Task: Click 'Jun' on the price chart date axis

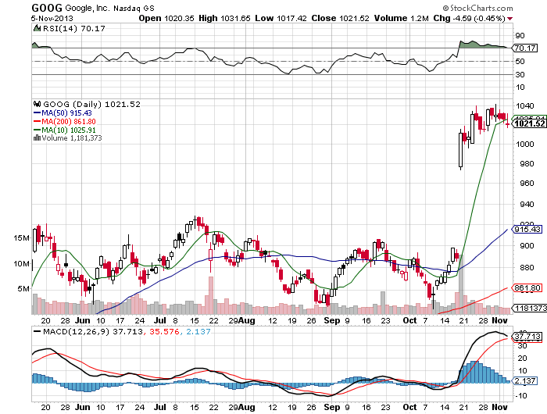Action: point(83,320)
